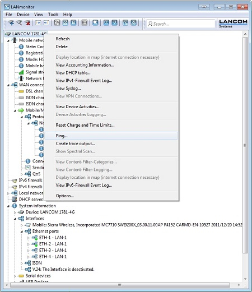Choose Refresh from the context menu
This screenshot has width=252, height=292.
pyautogui.click(x=111, y=39)
